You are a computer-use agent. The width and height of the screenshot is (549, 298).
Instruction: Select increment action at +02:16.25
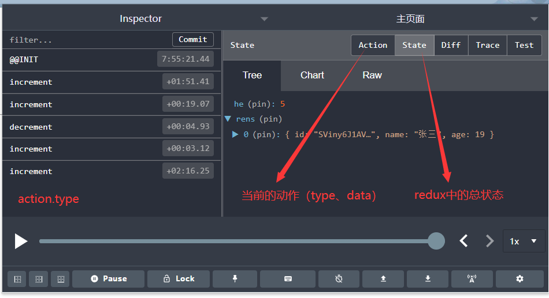point(112,172)
